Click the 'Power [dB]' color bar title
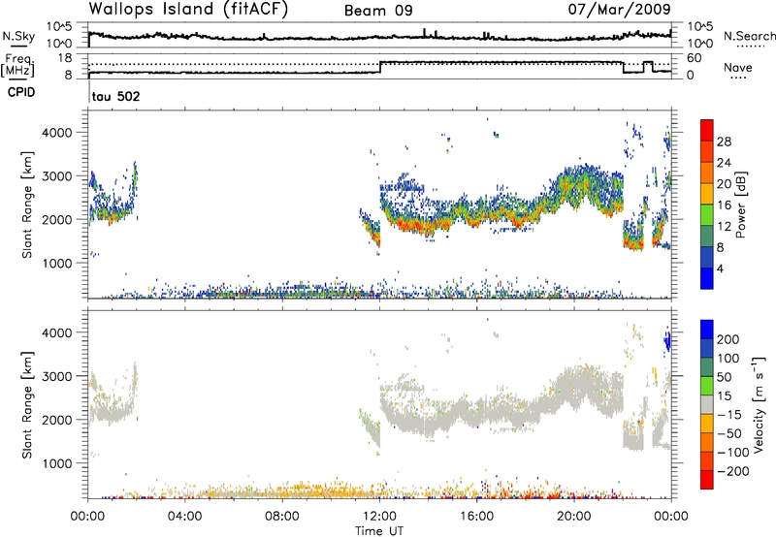This screenshot has height=537, width=776. point(740,205)
